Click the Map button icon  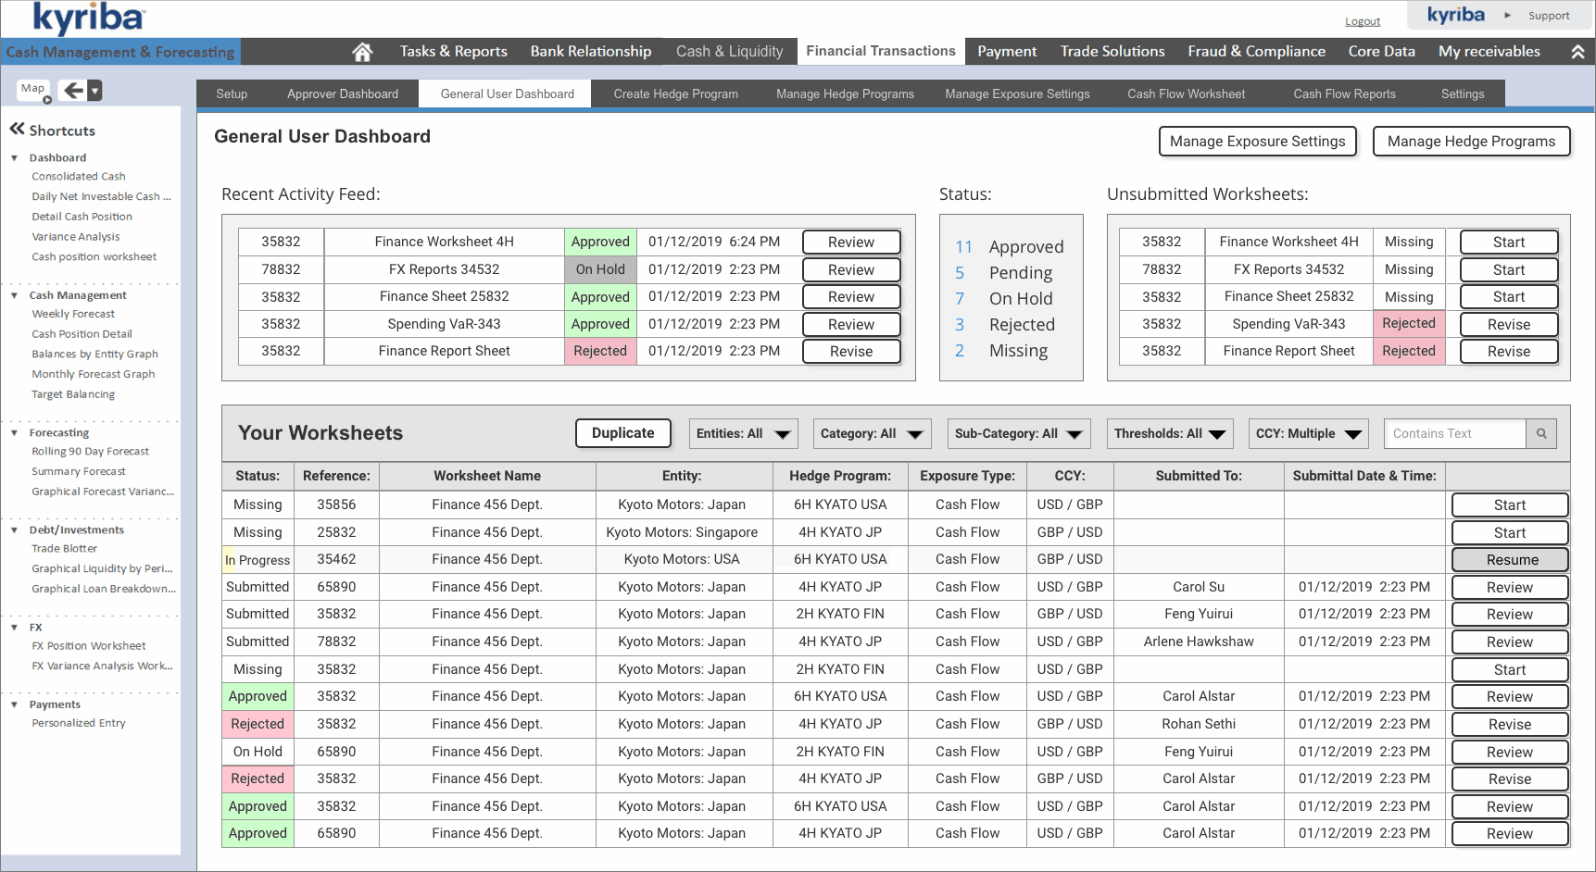tap(34, 90)
